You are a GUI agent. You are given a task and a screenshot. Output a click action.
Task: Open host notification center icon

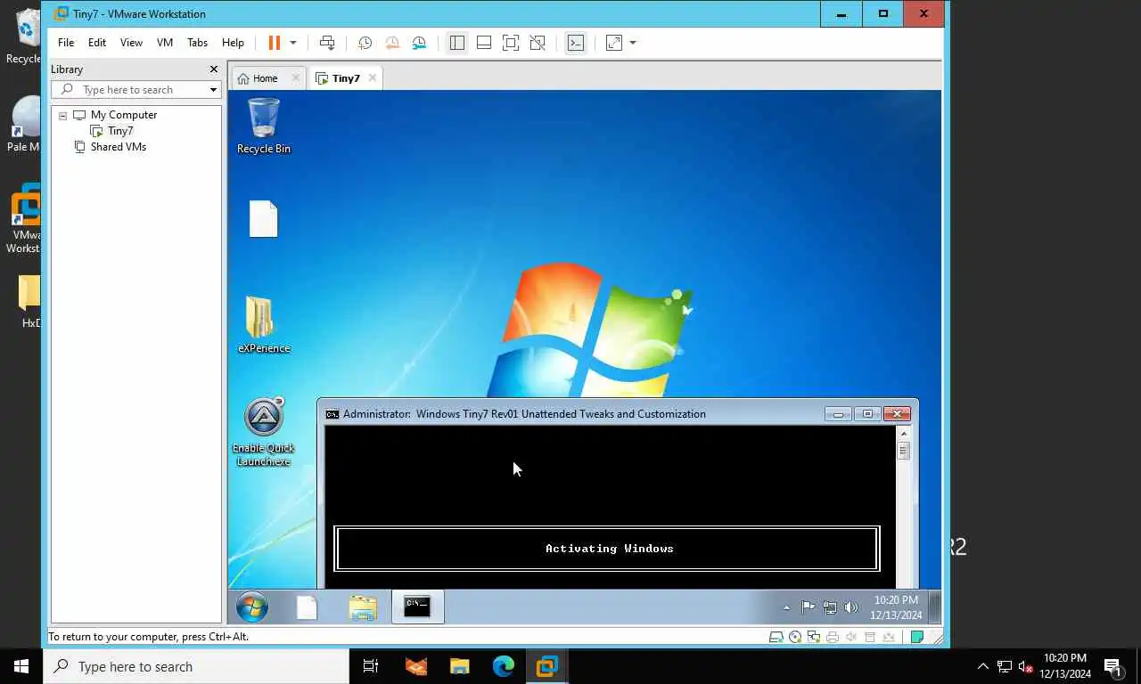pos(1113,666)
